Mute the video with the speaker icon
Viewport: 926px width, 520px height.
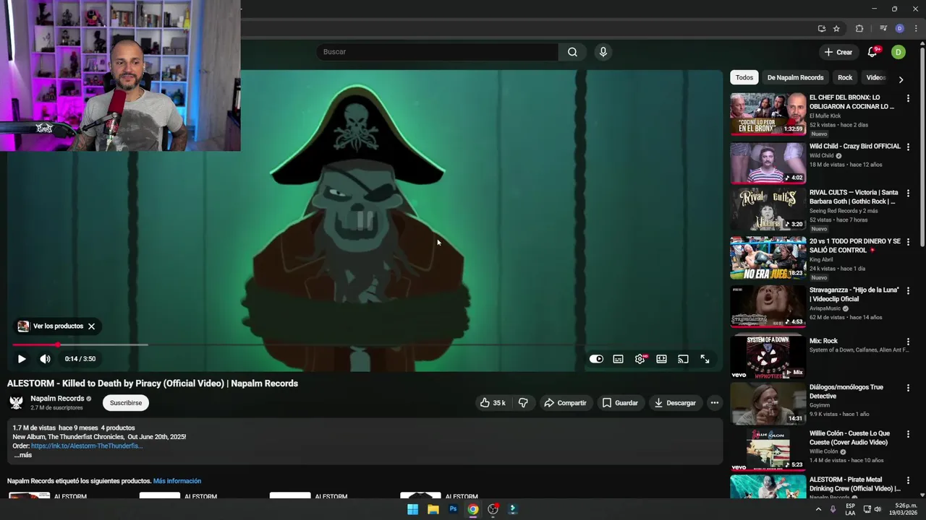click(45, 359)
